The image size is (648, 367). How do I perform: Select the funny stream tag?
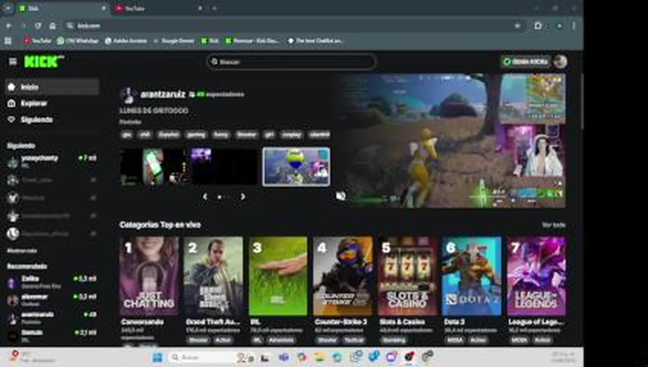click(x=221, y=135)
